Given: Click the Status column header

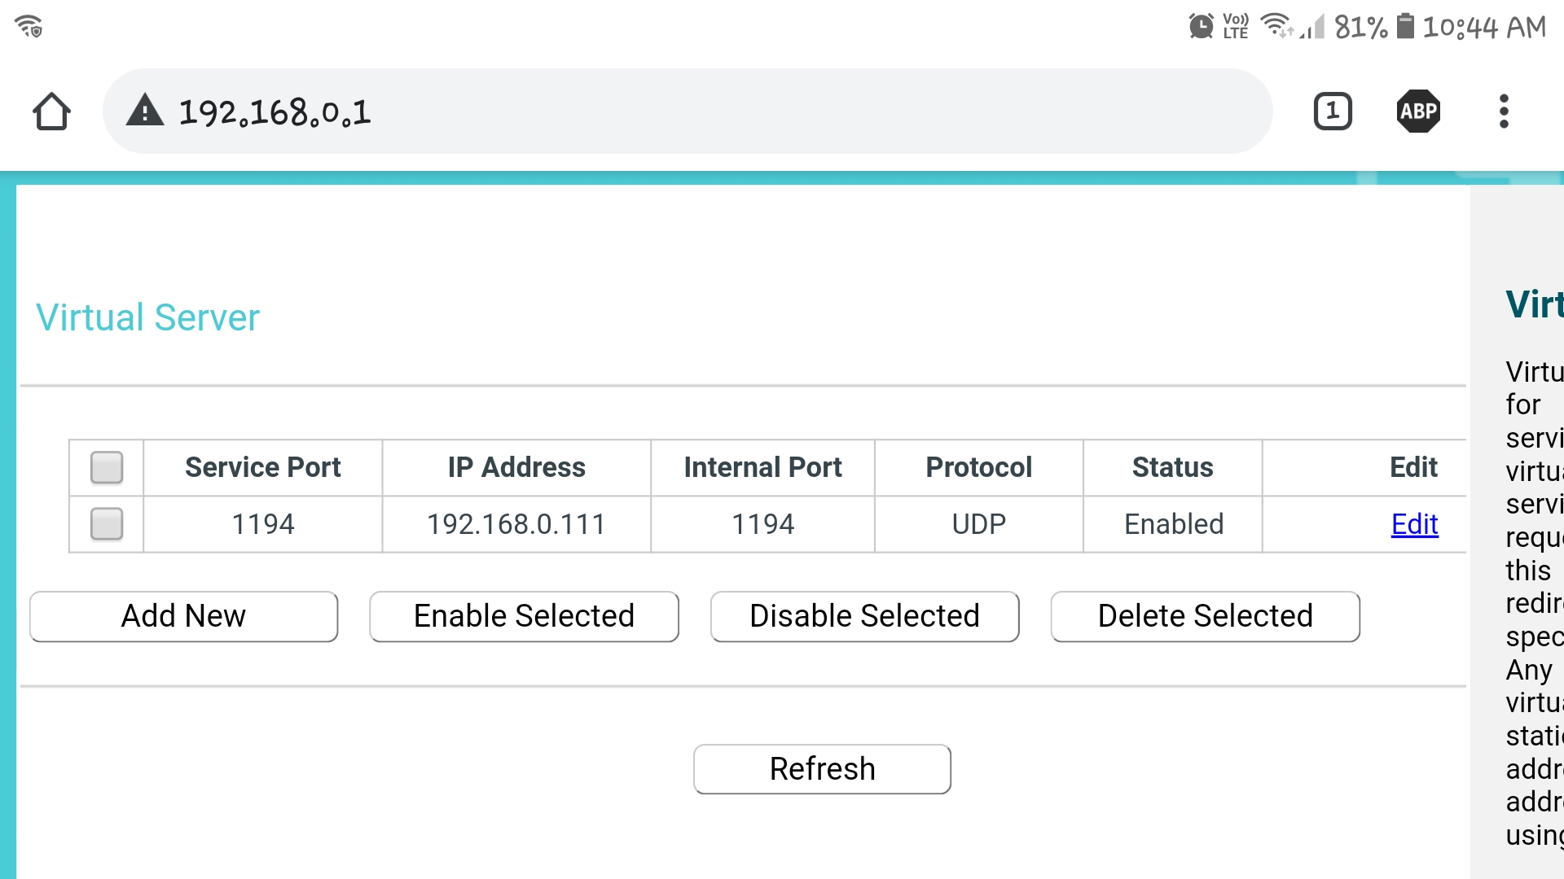Looking at the screenshot, I should [1172, 467].
